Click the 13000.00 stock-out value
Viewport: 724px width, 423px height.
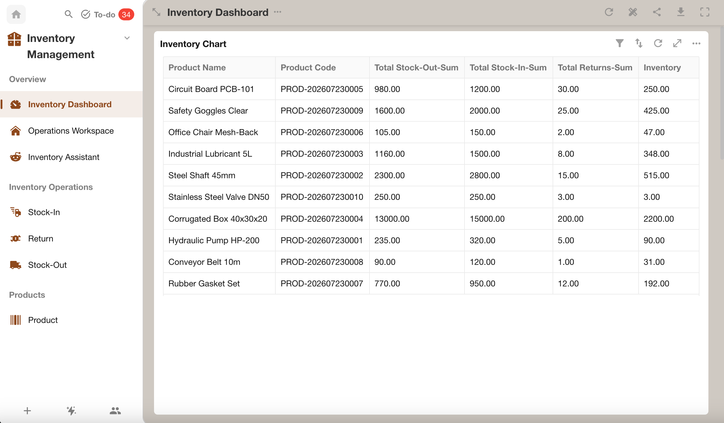(392, 219)
